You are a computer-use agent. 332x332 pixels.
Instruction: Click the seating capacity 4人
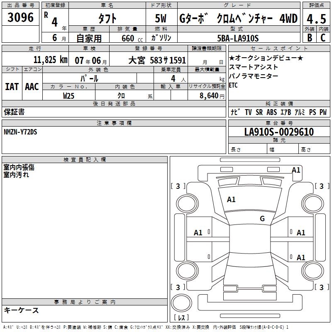click(178, 79)
